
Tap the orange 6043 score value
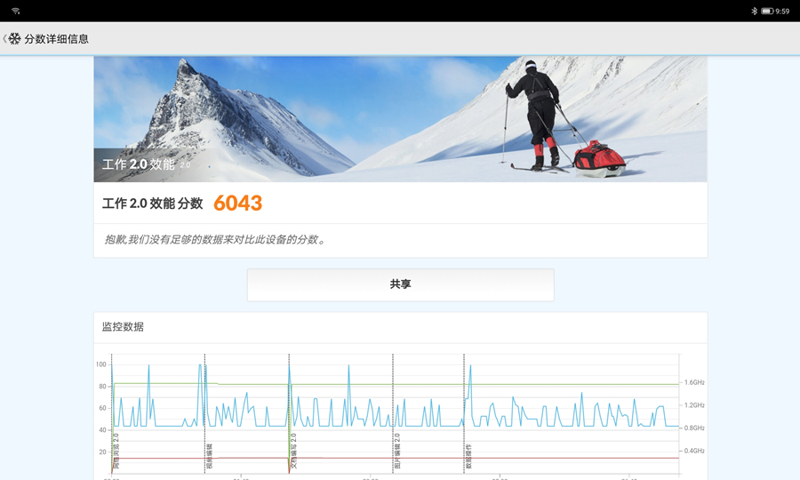coord(237,203)
